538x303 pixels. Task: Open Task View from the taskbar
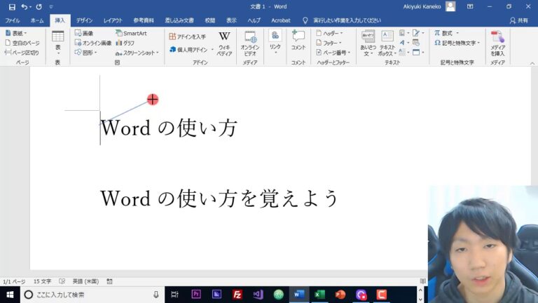(x=175, y=295)
